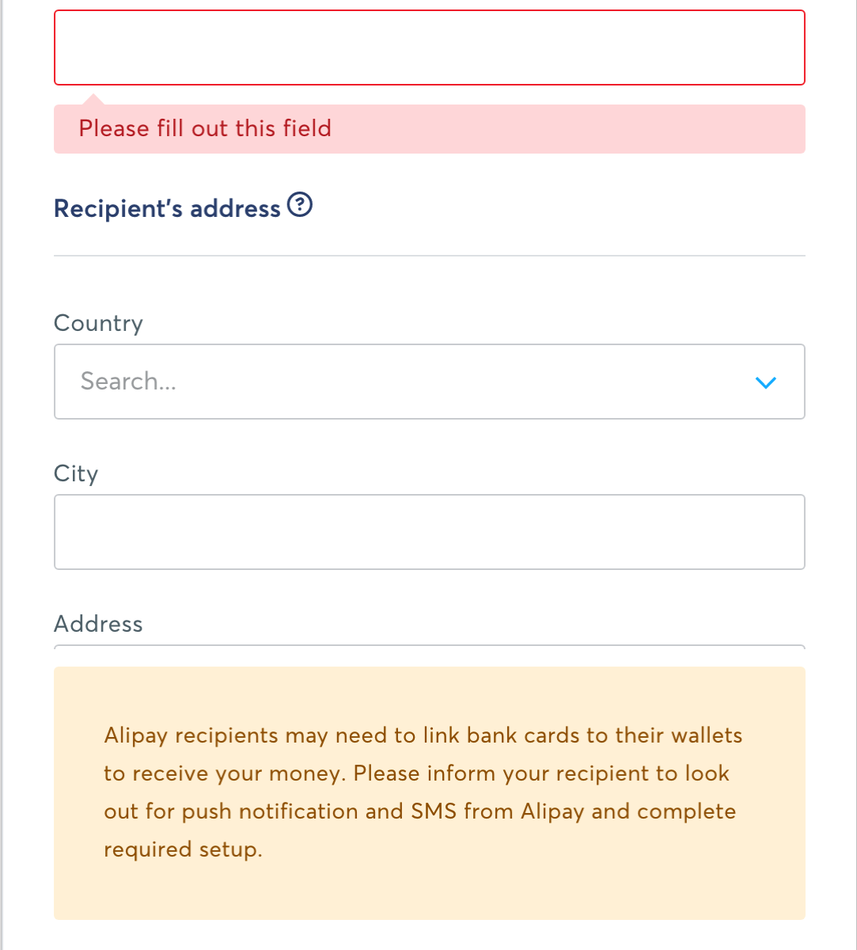
Task: Click the City field label
Action: click(76, 473)
